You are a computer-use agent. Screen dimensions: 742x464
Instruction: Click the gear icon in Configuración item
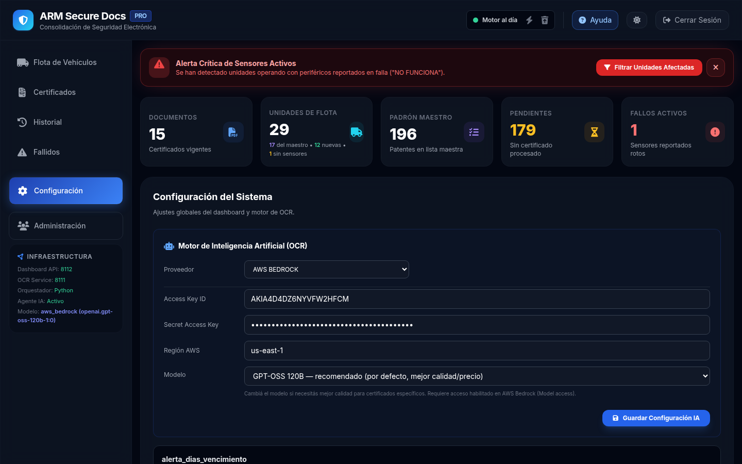(23, 191)
